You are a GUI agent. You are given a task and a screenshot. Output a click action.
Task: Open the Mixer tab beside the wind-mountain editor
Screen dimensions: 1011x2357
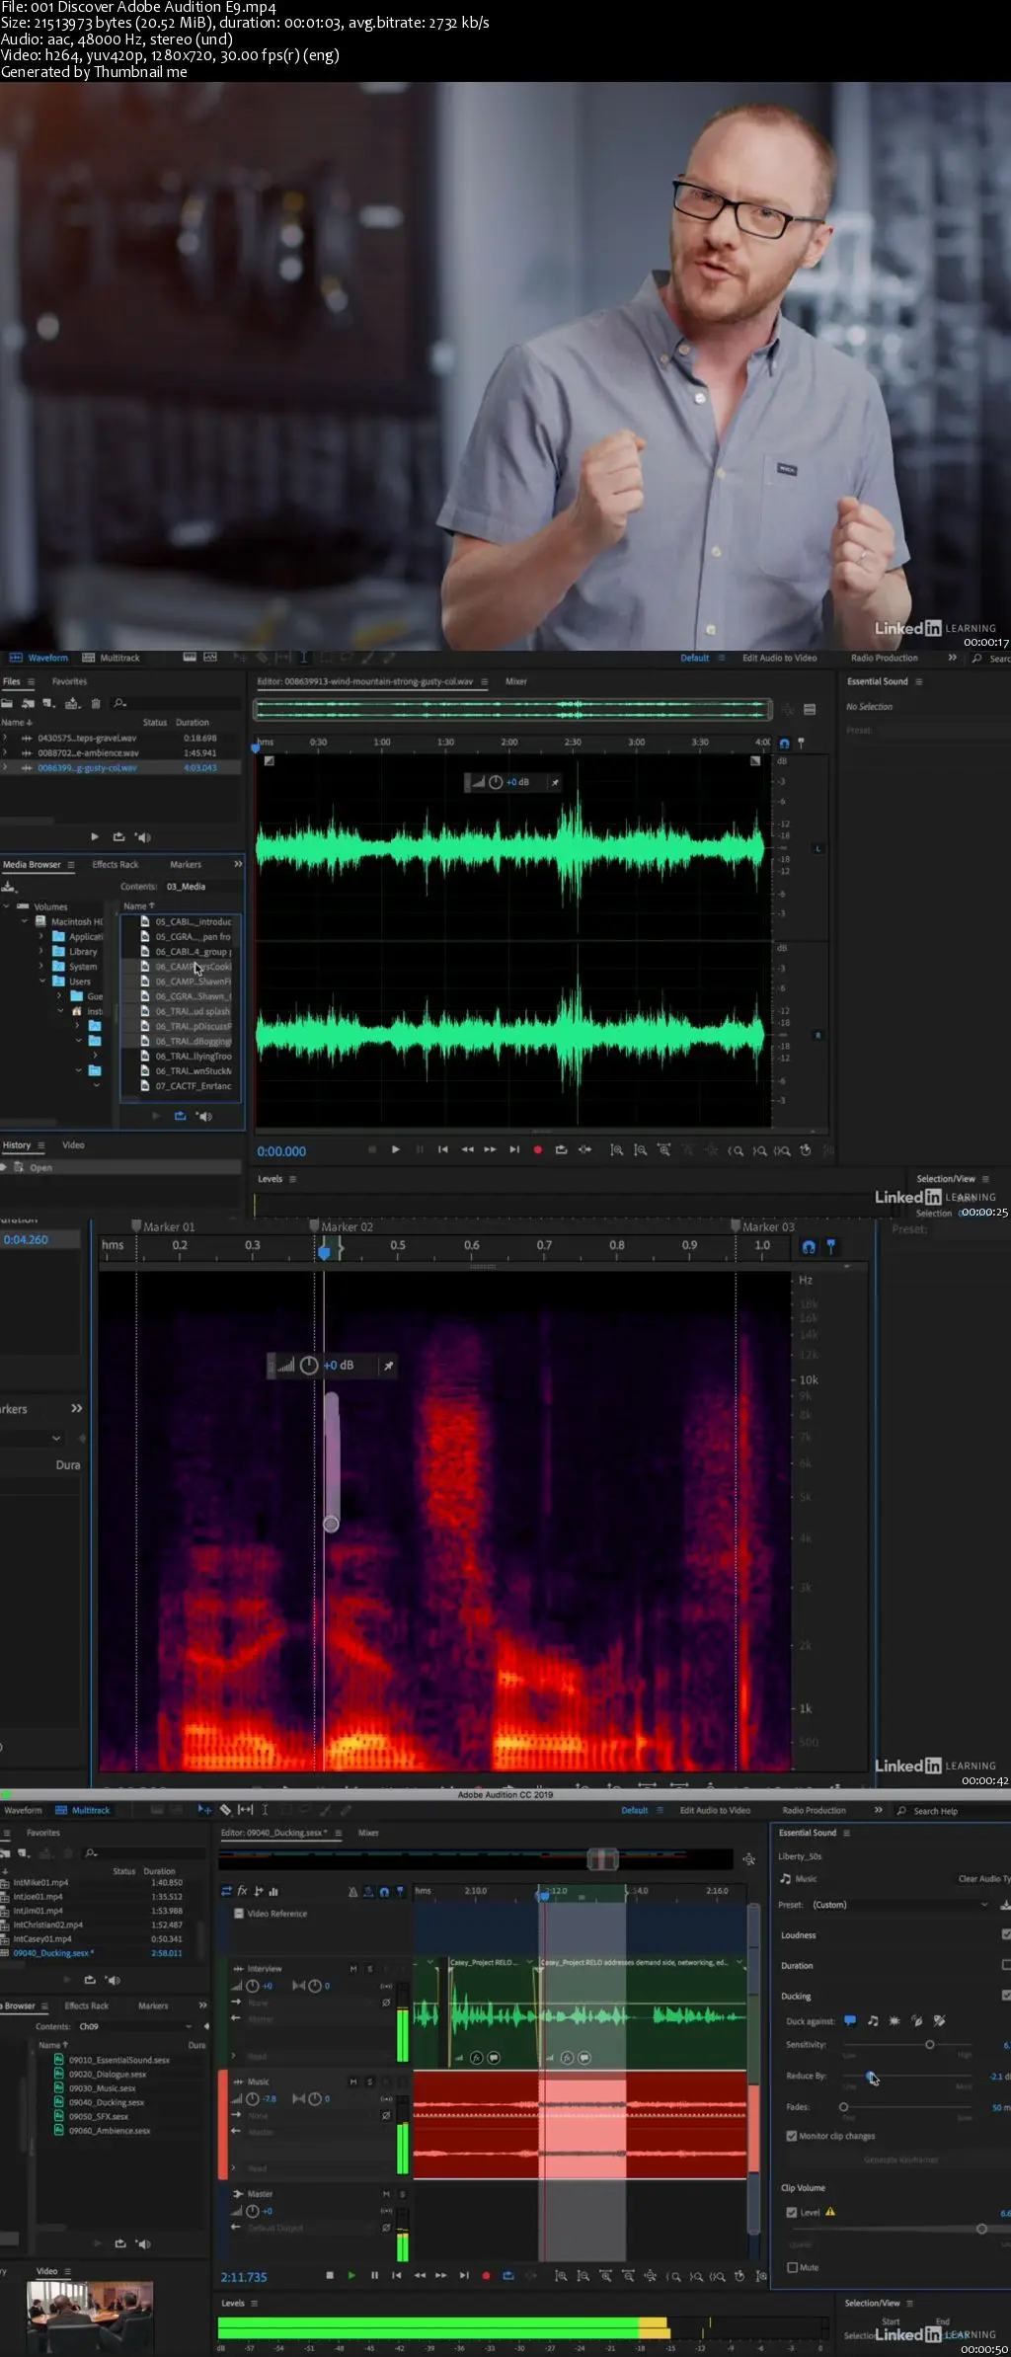coord(516,681)
